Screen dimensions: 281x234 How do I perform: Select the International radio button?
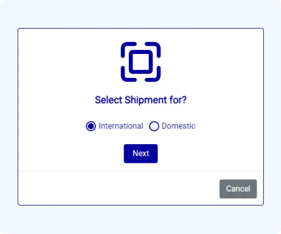coord(91,126)
